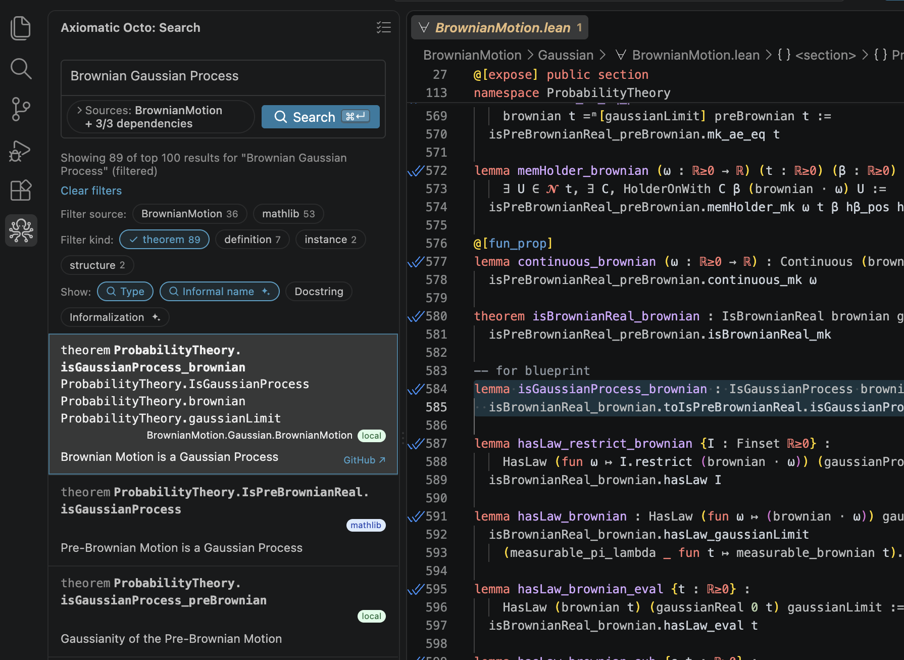904x660 pixels.
Task: Click the double checkmark beside line 572
Action: [x=416, y=171]
